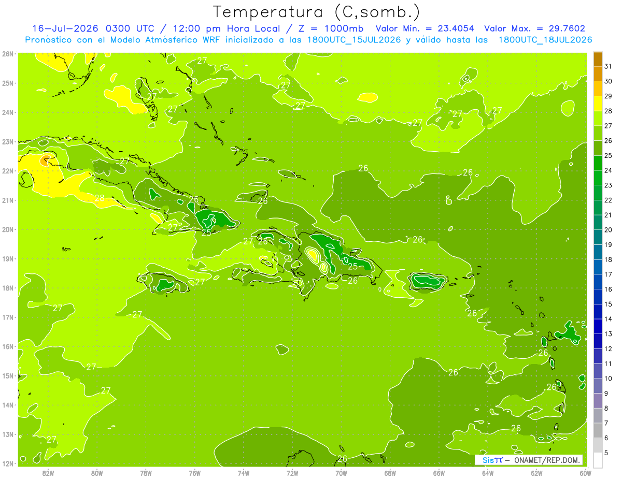Click the '17N' latitude axis label
Screen dimensions: 622x480
point(7,317)
